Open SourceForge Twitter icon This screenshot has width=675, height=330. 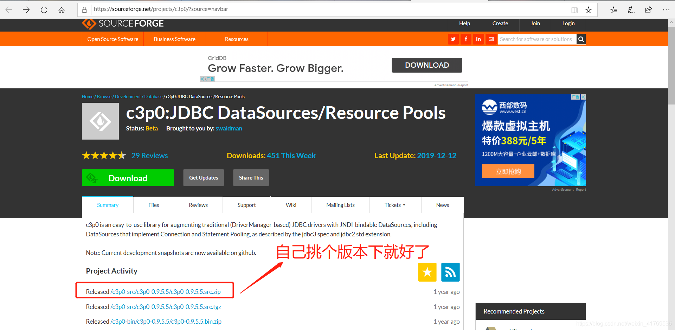click(454, 39)
